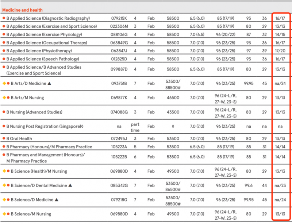Click the 97 score in Physiotherapy row
The height and width of the screenshot is (224, 292).
(x=249, y=51)
